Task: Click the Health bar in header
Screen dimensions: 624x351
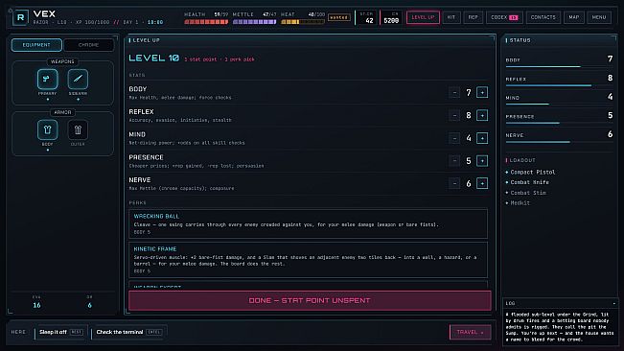Action: tap(206, 22)
